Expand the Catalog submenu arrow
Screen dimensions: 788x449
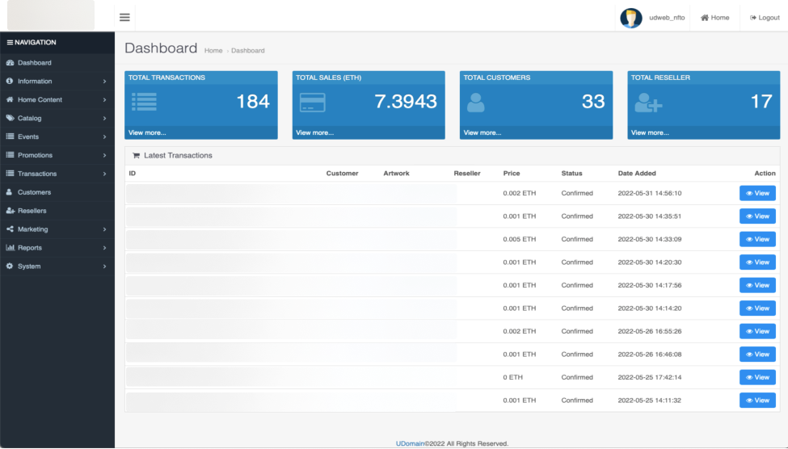click(104, 119)
